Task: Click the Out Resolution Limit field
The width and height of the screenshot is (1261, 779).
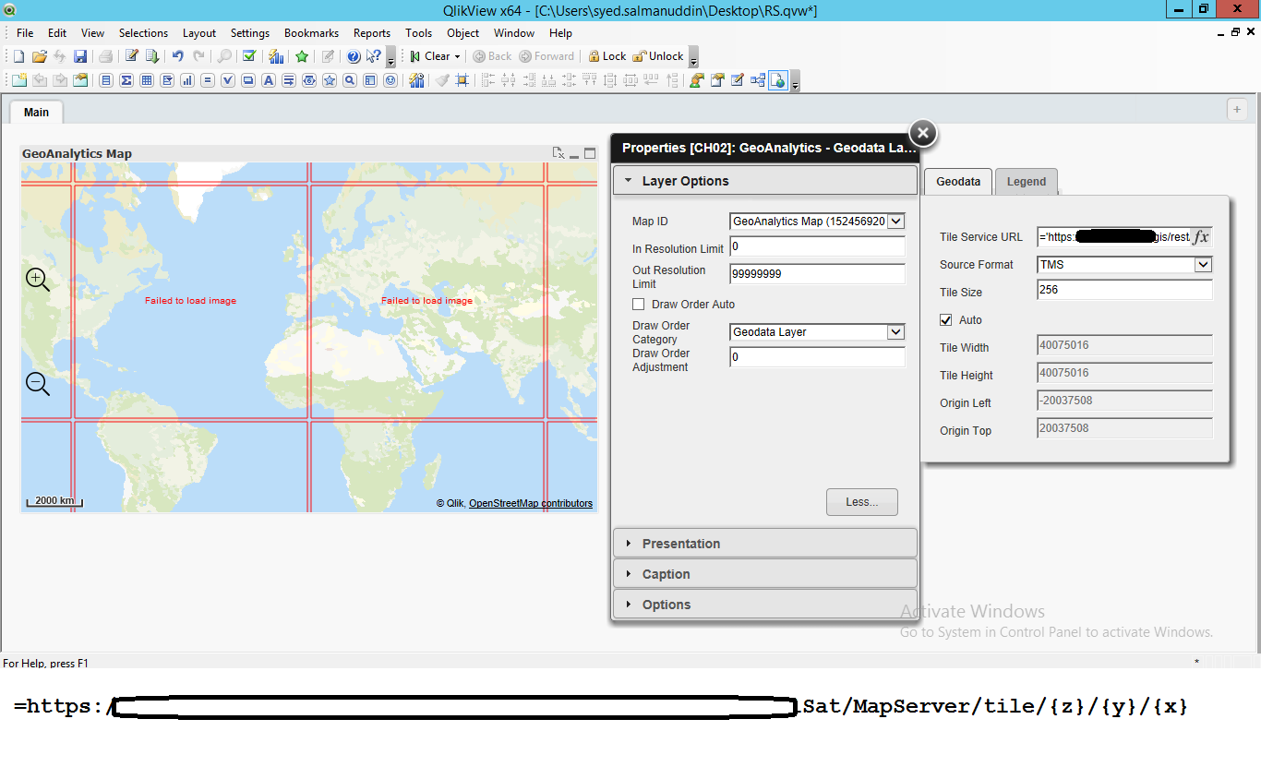Action: [x=817, y=274]
